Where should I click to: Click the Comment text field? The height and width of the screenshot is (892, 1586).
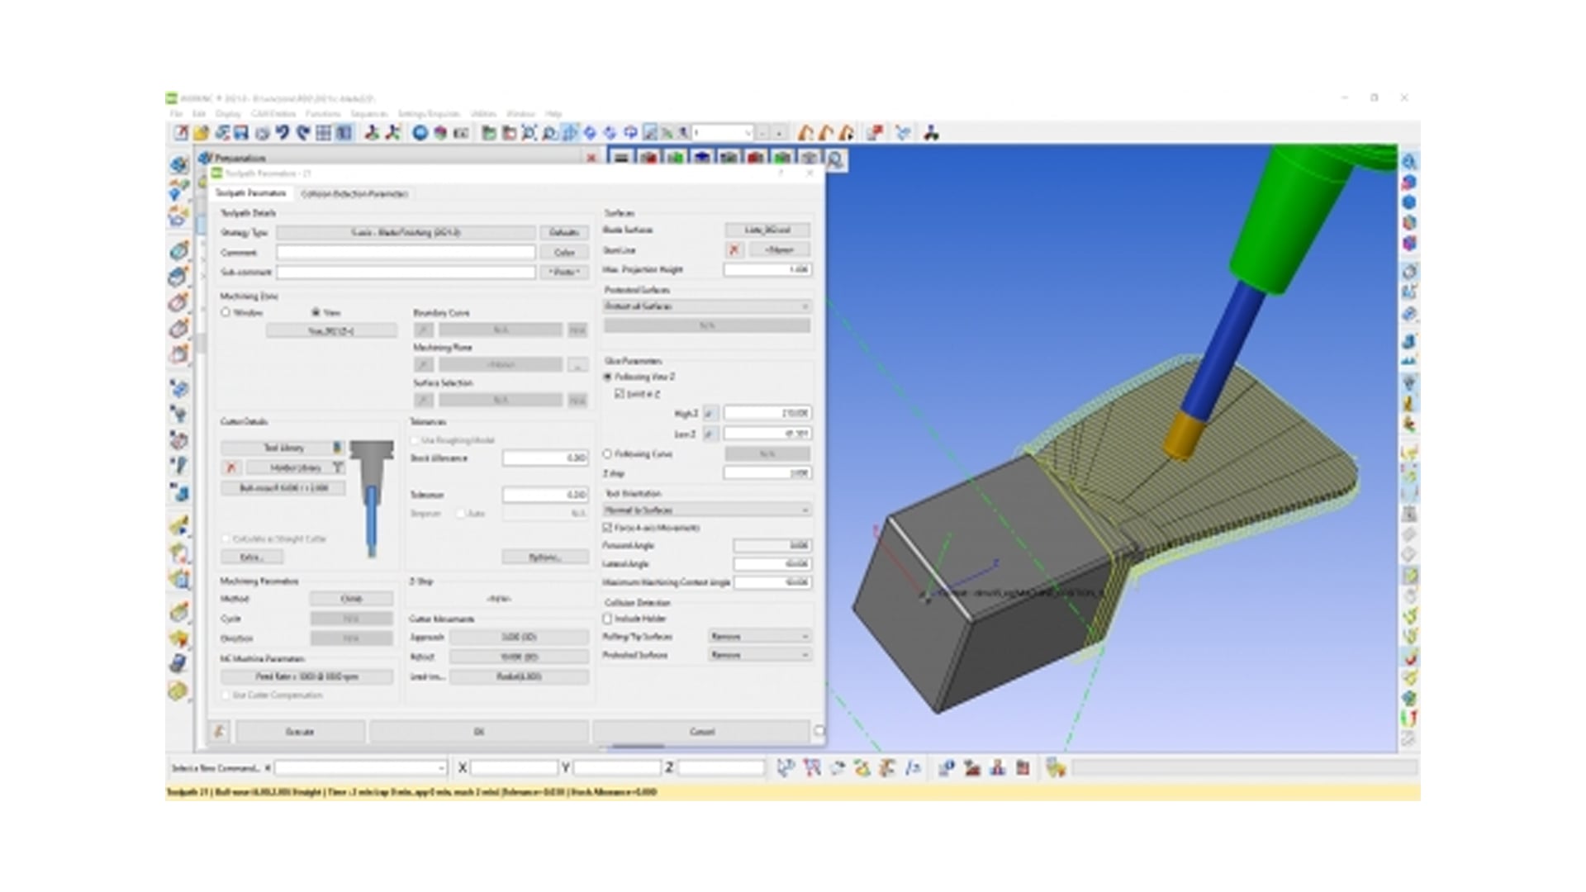tap(406, 253)
